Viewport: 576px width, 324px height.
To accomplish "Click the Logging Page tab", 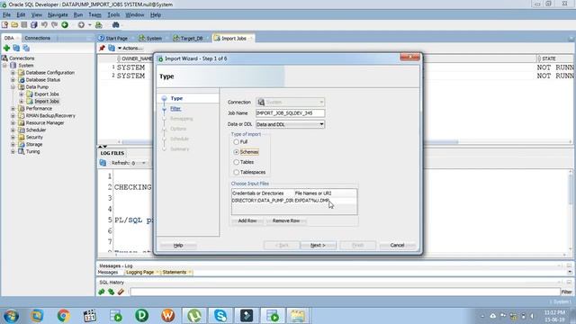I will [141, 272].
